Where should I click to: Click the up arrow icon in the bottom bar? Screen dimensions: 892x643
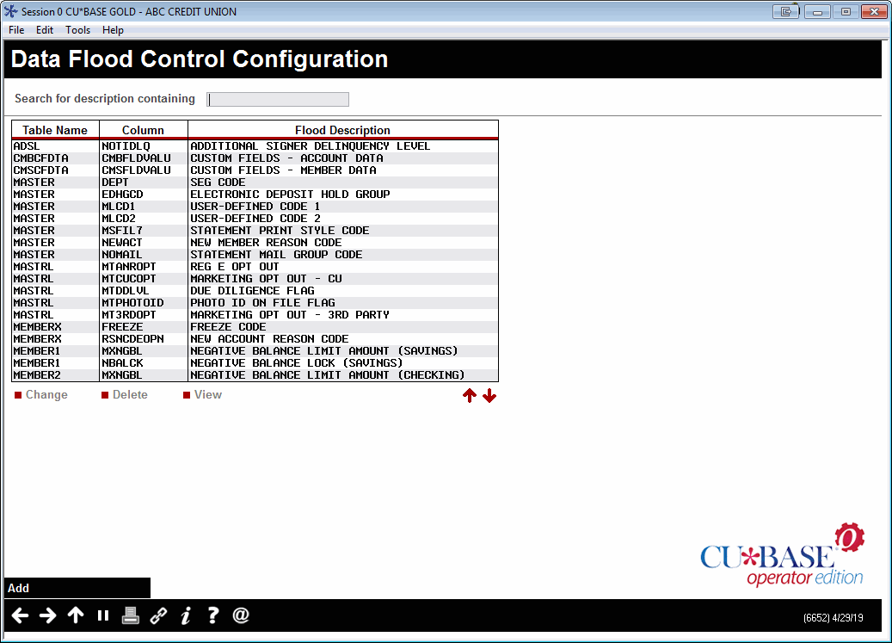(76, 615)
